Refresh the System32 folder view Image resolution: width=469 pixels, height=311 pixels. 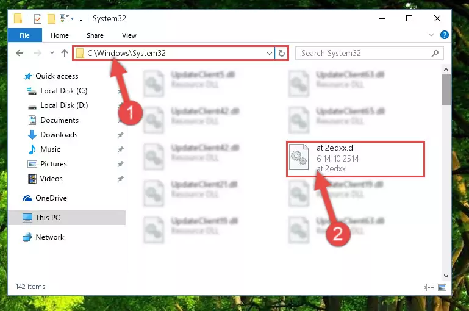pyautogui.click(x=281, y=53)
